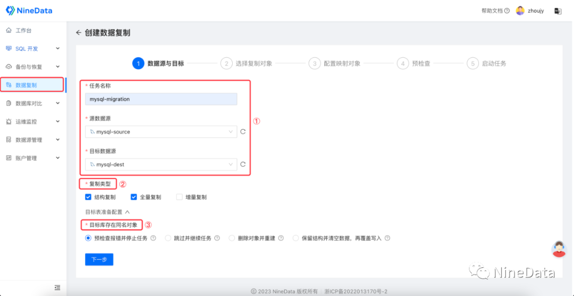Select 跳过并继续任务 radio option
The image size is (574, 296).
[x=168, y=238]
